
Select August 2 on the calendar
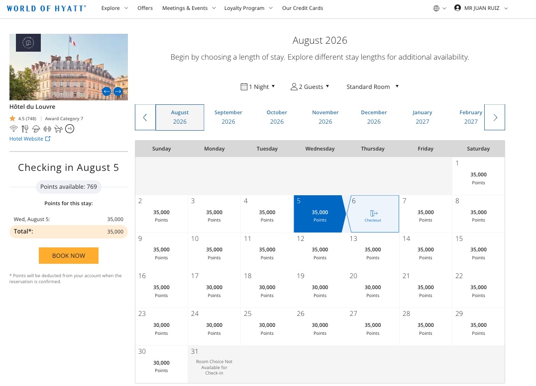(161, 214)
